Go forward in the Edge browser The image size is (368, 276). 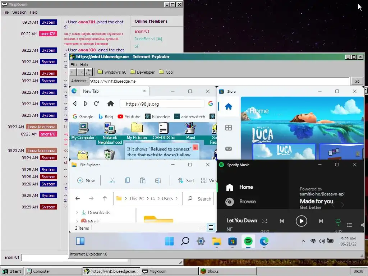(86, 103)
